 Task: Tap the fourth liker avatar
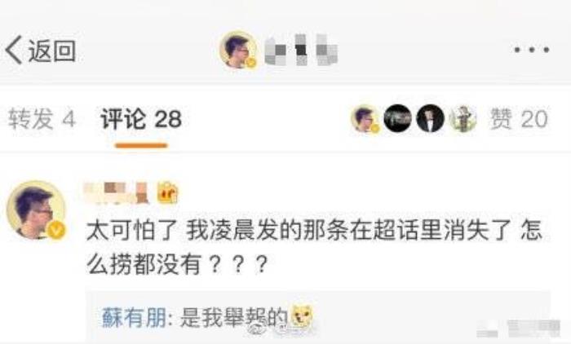click(x=463, y=118)
